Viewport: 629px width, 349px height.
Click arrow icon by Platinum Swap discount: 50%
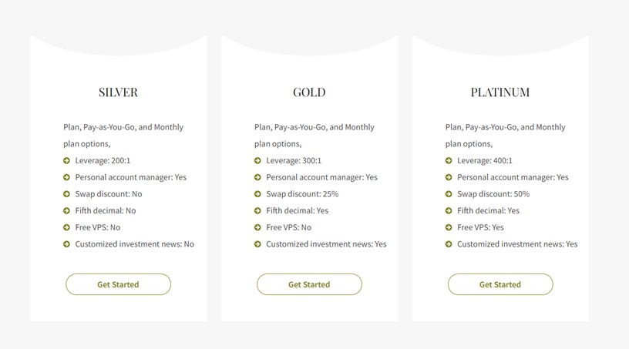click(449, 194)
